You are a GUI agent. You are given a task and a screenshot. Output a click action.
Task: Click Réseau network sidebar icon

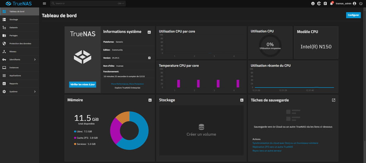click(x=4, y=52)
